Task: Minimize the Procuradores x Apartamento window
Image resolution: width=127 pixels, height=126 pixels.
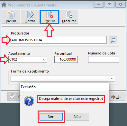Action: coord(99,5)
